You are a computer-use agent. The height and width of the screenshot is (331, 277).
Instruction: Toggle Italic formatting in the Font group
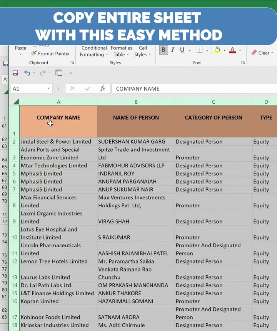[173, 50]
